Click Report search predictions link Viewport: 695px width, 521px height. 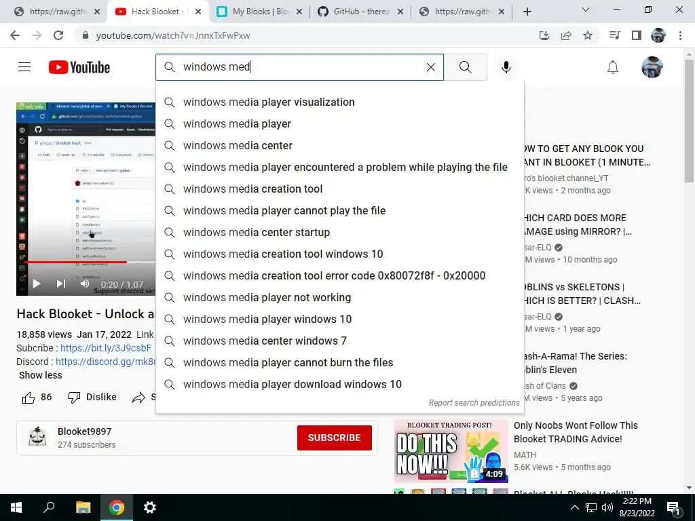(474, 403)
